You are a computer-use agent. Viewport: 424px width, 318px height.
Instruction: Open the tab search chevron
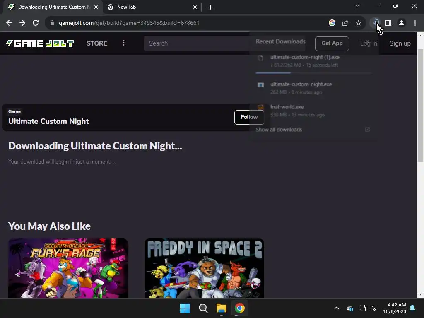point(357,6)
